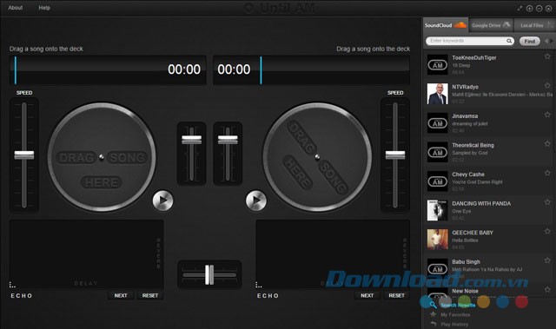Go to next results page arrow

coord(552,41)
